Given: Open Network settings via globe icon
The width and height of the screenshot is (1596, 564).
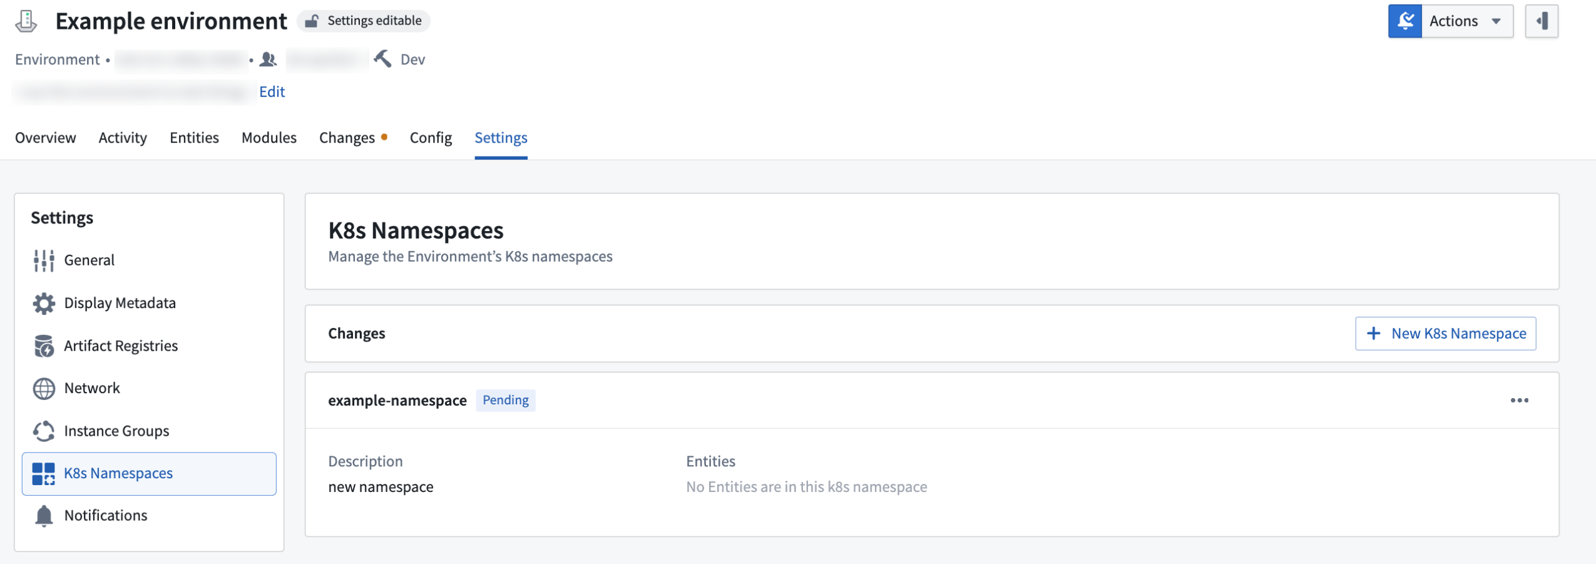Looking at the screenshot, I should click(x=43, y=387).
